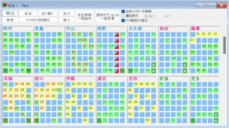Viewport: 229px width, 128px height.
Task: Click the marked icon cell in 柿田's bottom row
Action: coord(185,71)
